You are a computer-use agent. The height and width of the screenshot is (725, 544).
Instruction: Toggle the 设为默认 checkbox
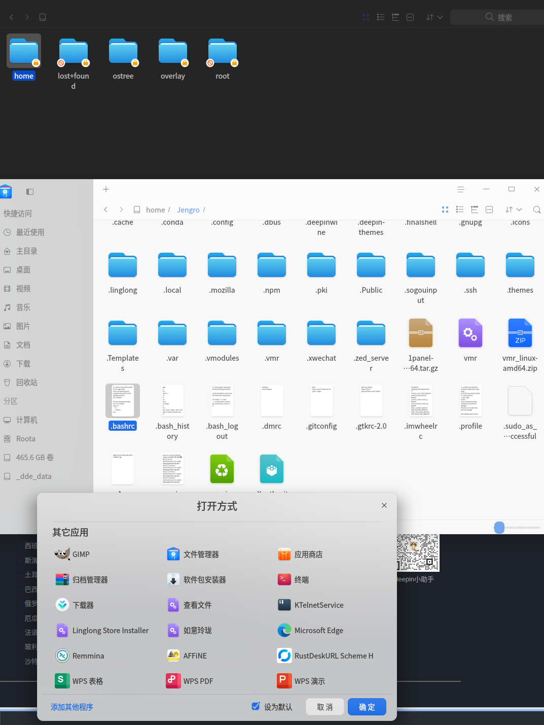[x=256, y=706]
